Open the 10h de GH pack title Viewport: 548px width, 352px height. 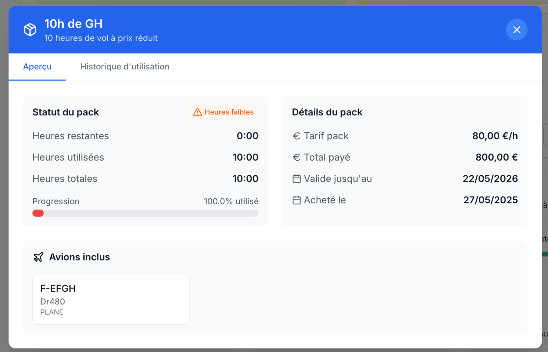(x=74, y=23)
